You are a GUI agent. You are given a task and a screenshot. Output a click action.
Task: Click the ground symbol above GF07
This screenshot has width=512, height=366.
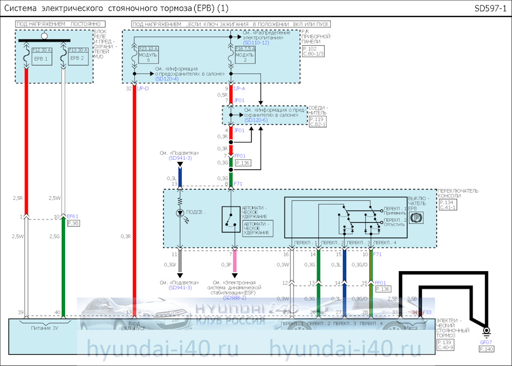pos(486,332)
